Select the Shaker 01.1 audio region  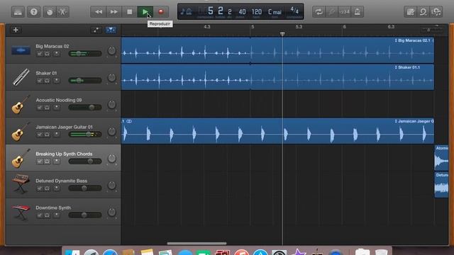point(277,77)
